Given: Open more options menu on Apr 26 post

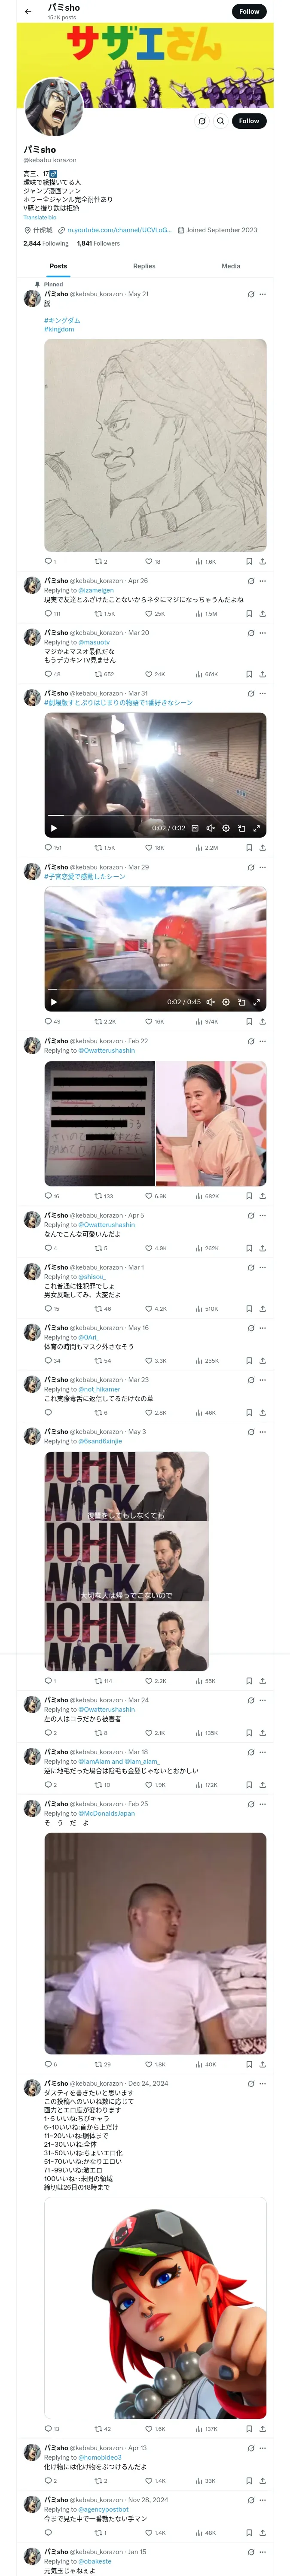Looking at the screenshot, I should (x=263, y=581).
